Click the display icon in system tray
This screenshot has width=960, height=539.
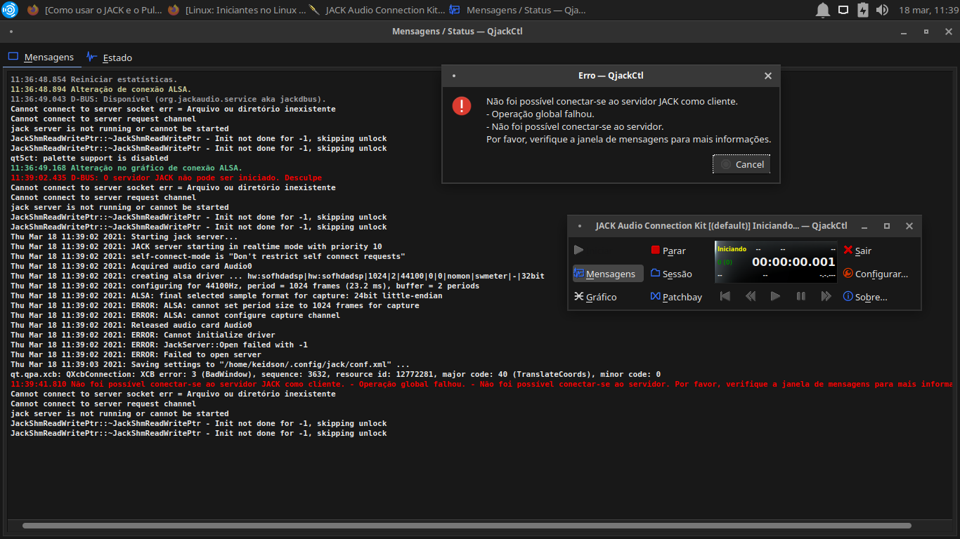(x=843, y=10)
